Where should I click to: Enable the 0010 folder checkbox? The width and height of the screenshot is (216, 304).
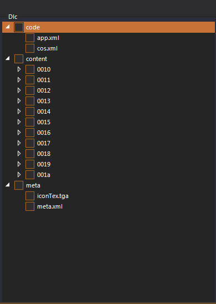(30, 69)
